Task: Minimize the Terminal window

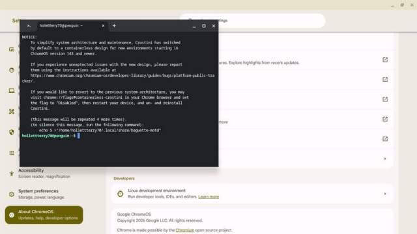Action: tap(194, 26)
